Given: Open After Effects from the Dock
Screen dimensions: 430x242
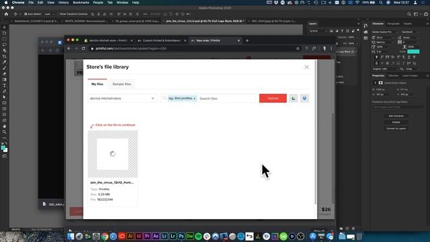Looking at the screenshot, I should [x=156, y=236].
